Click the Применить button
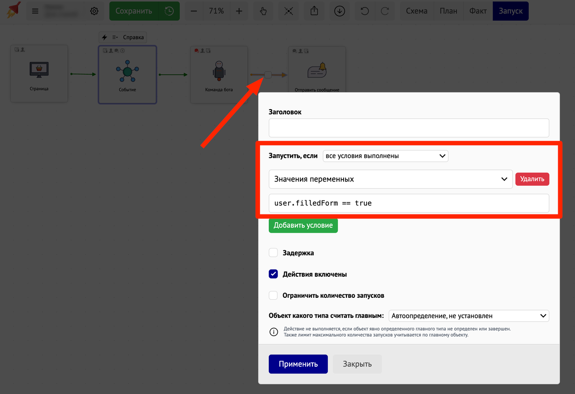Screen dimensions: 575x394 (298, 364)
